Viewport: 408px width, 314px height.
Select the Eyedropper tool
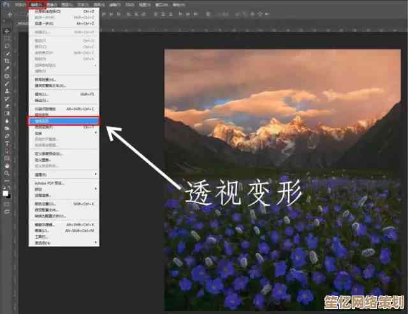click(x=7, y=69)
